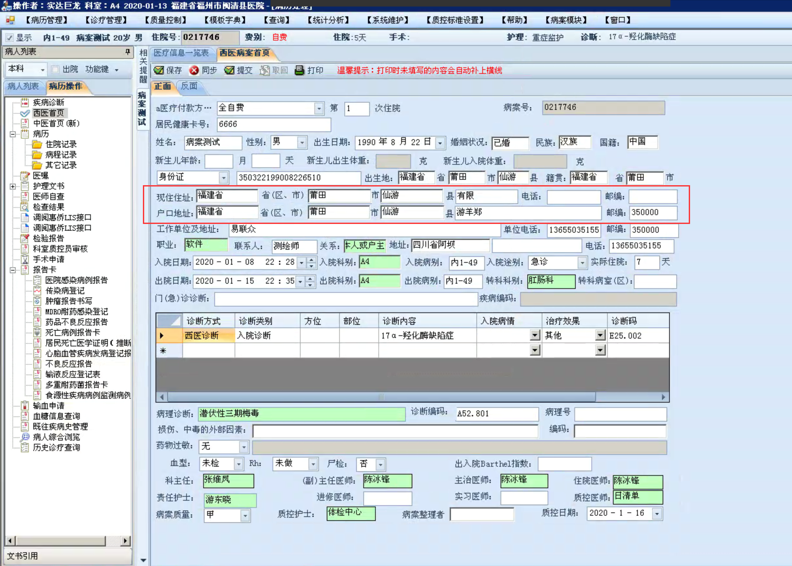Click the diagnosis table horizontal scrollbar

(381, 397)
